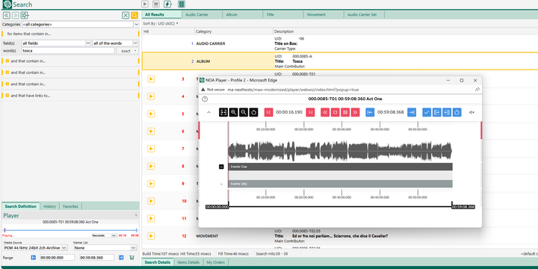The width and height of the screenshot is (538, 269).
Task: Click the lightning bolt quick action icon
Action: coord(168,4)
